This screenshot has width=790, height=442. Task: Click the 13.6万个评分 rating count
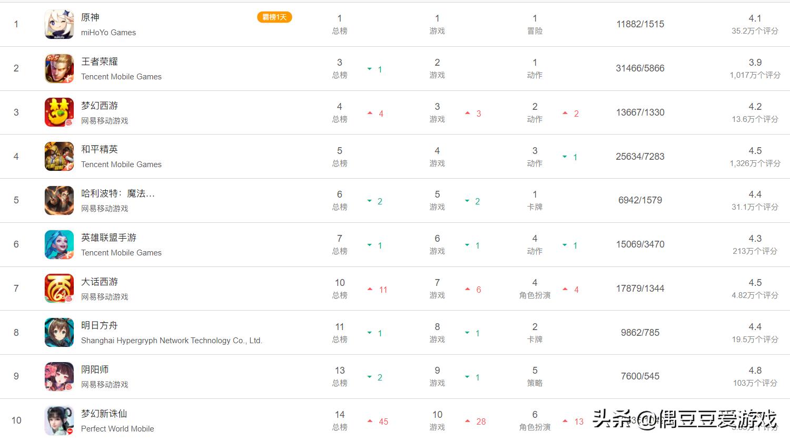755,119
